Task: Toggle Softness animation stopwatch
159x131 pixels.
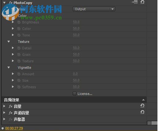Action: pyautogui.click(x=19, y=87)
